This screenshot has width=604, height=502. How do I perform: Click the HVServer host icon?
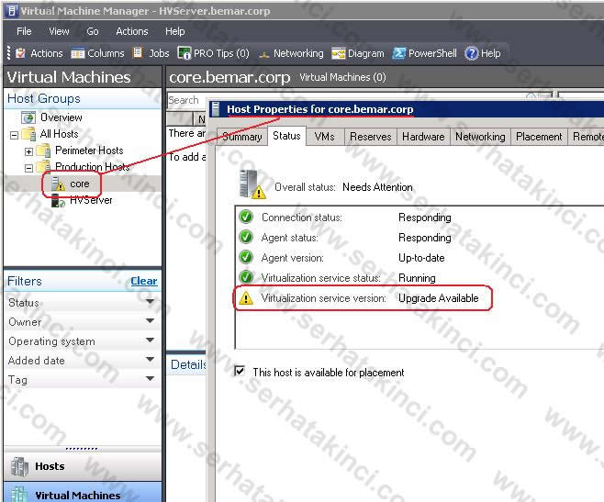[x=58, y=200]
